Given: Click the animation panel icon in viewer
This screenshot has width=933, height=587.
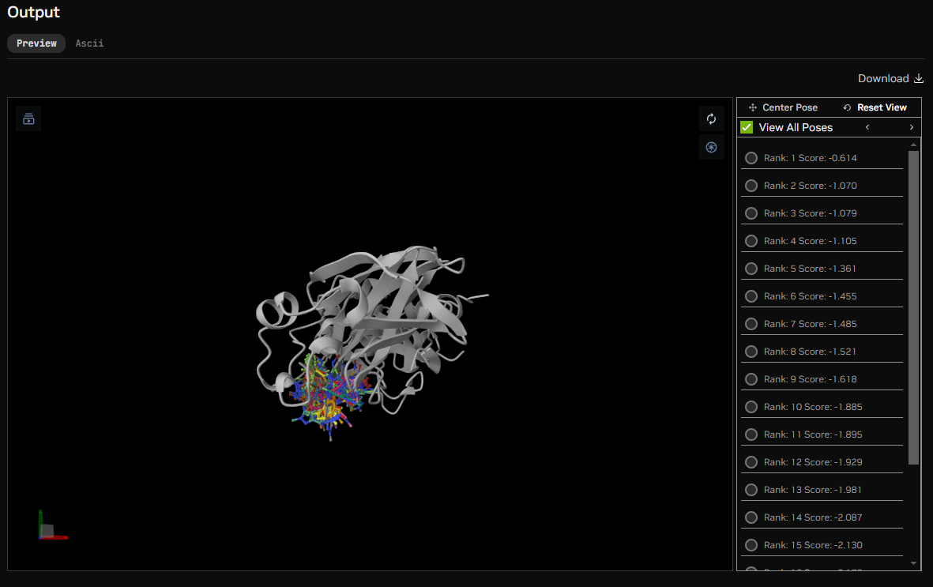Looking at the screenshot, I should 28,119.
